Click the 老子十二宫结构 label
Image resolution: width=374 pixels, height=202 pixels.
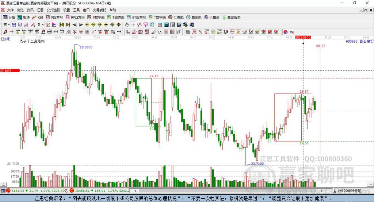click(32, 41)
